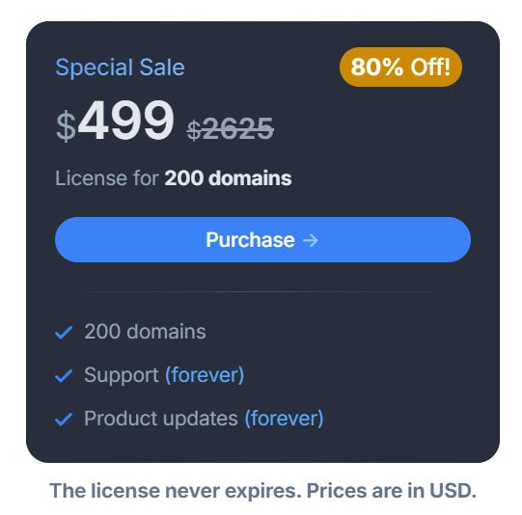Click the 80% Off! badge
Image resolution: width=522 pixels, height=515 pixels.
[x=400, y=67]
